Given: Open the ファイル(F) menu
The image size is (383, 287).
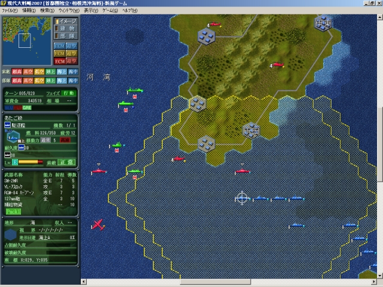Looking at the screenshot, I should pyautogui.click(x=10, y=11).
